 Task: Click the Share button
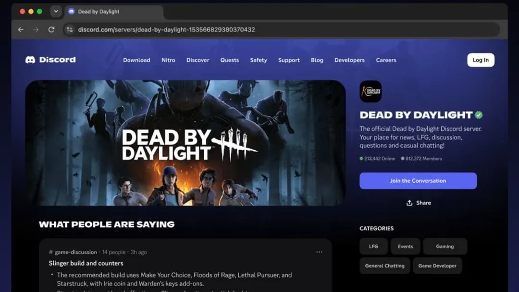click(419, 203)
